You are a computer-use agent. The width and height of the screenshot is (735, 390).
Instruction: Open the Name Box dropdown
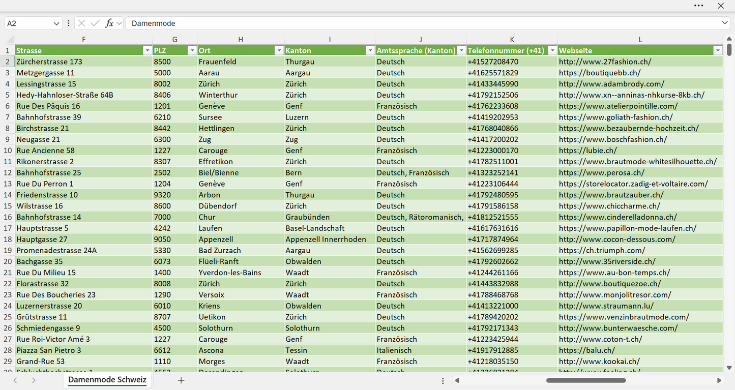(56, 23)
